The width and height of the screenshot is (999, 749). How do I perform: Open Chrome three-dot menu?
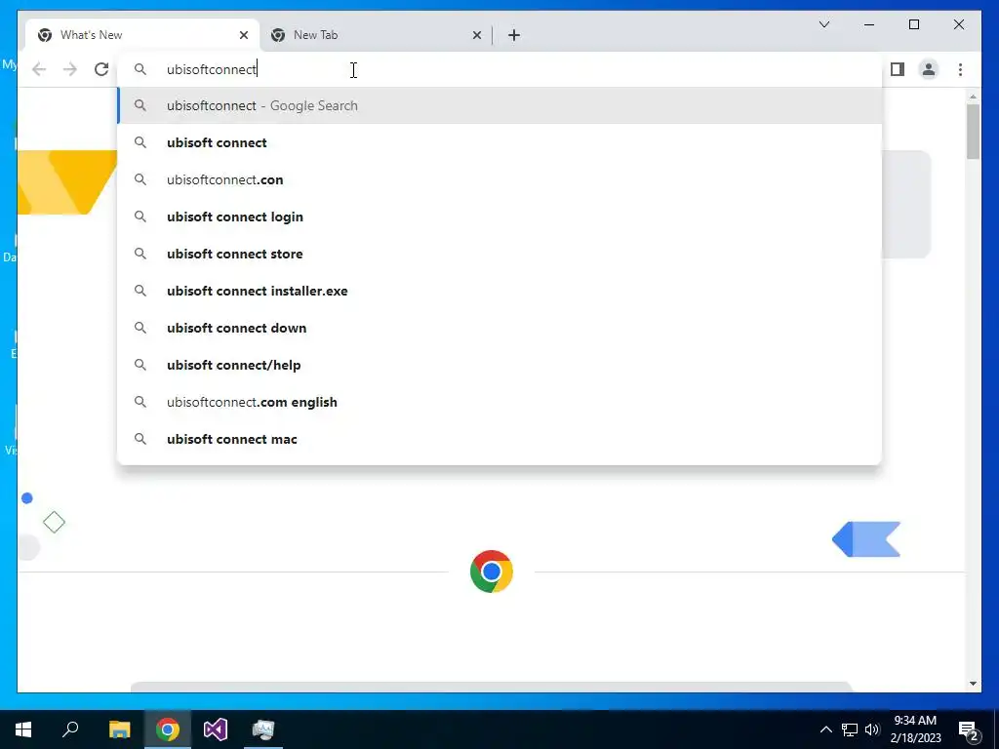960,69
